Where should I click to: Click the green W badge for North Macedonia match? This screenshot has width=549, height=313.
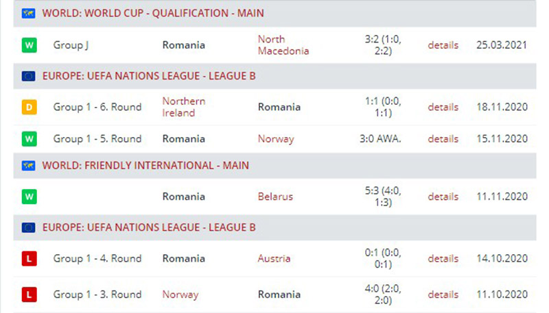(29, 45)
